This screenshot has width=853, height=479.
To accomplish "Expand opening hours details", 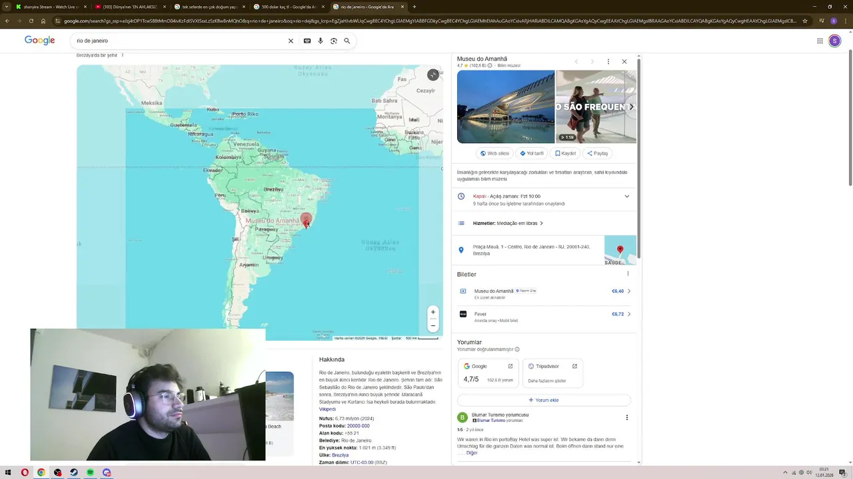I will [626, 196].
